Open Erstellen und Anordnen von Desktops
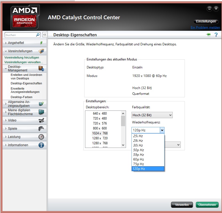The height and width of the screenshot is (213, 222). tap(26, 76)
